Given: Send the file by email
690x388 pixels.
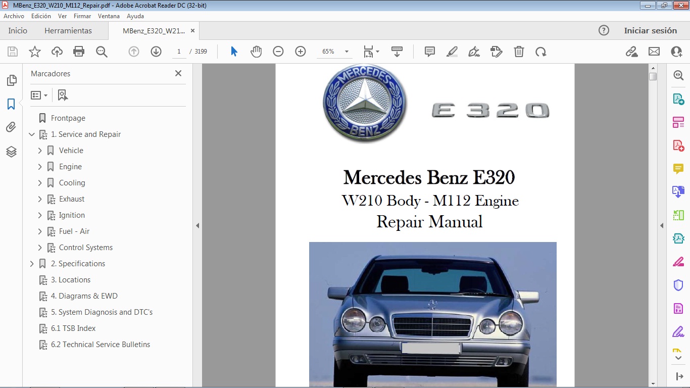Looking at the screenshot, I should (654, 51).
